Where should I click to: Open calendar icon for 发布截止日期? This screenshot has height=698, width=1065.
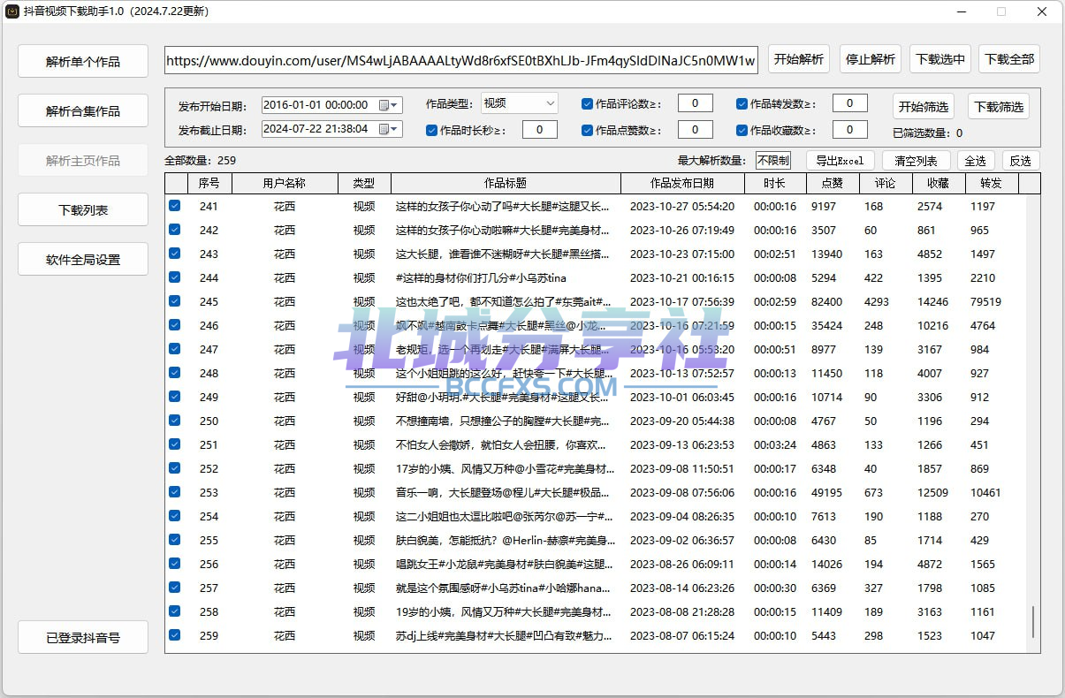click(389, 129)
